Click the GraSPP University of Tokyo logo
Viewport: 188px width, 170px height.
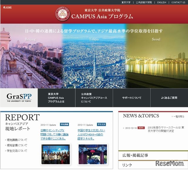click(19, 98)
